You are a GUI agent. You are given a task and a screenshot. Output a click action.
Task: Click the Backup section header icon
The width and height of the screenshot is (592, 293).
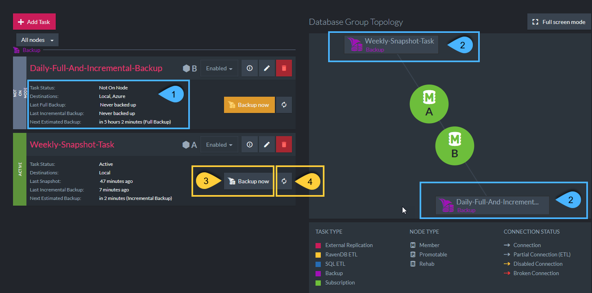point(16,50)
